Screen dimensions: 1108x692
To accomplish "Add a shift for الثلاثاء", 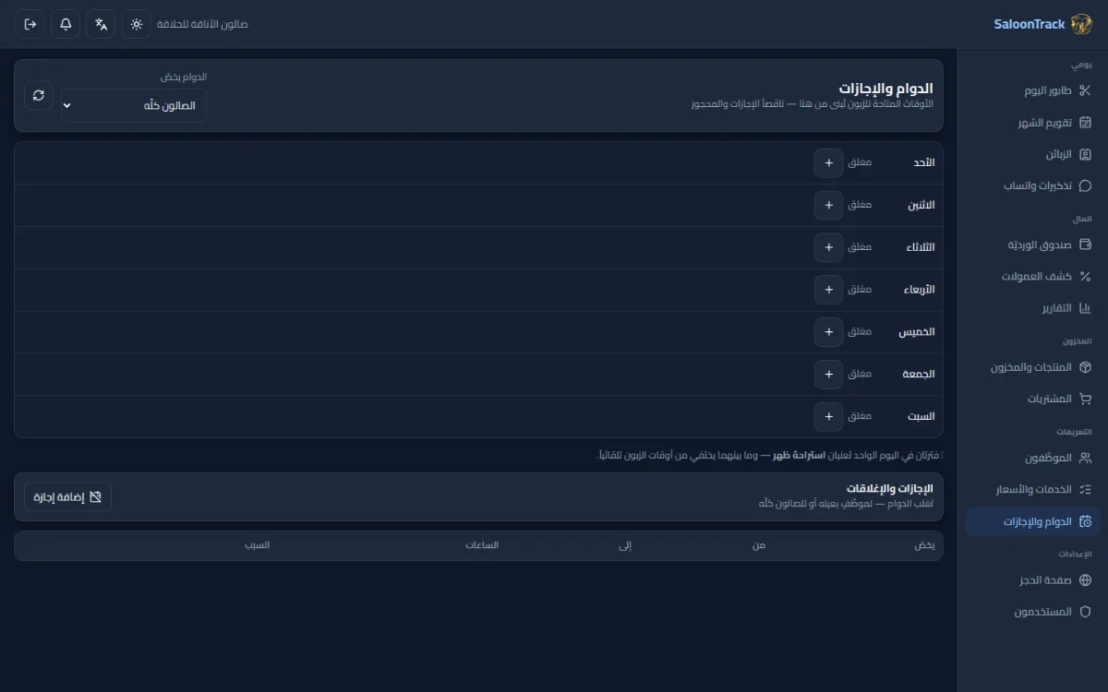I will 829,247.
